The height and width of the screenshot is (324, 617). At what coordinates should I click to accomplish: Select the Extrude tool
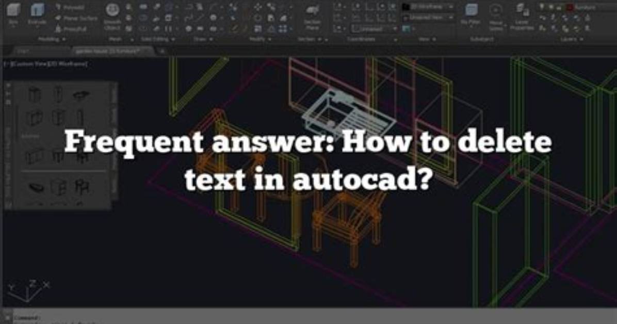click(38, 14)
